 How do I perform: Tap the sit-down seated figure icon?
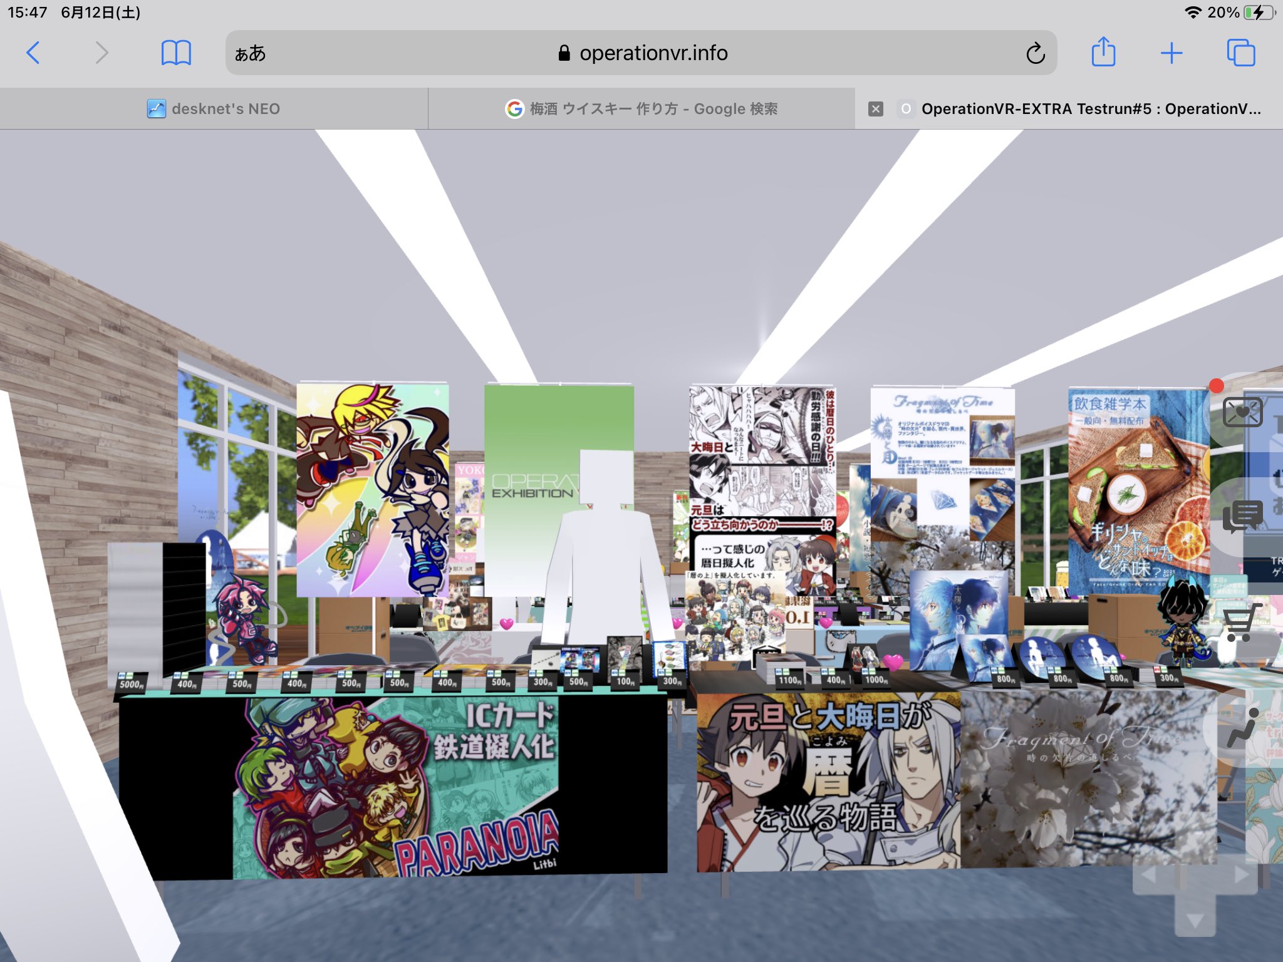(x=1243, y=728)
